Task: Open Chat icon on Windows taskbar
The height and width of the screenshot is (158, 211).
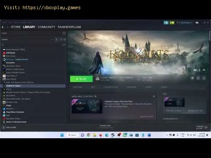Action: (83, 135)
